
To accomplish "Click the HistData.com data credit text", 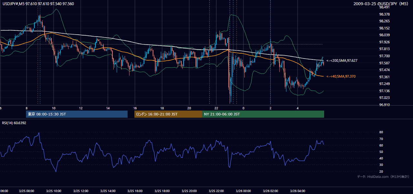I will tap(383, 177).
